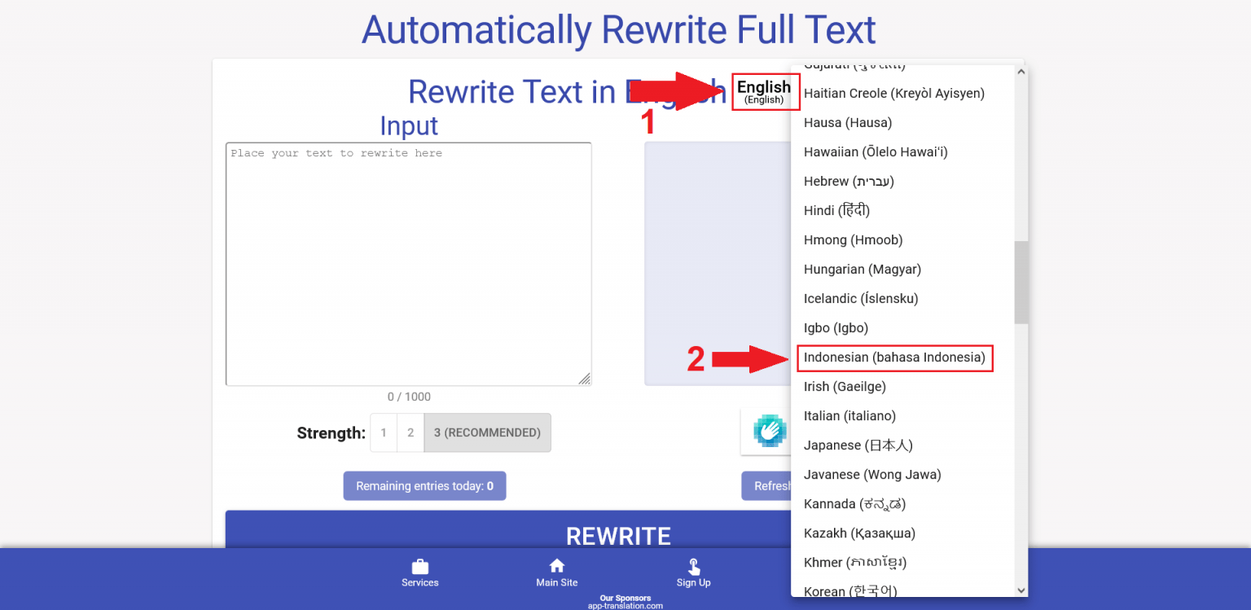Choose strength 3 (RECOMMENDED)
The width and height of the screenshot is (1251, 610).
487,432
